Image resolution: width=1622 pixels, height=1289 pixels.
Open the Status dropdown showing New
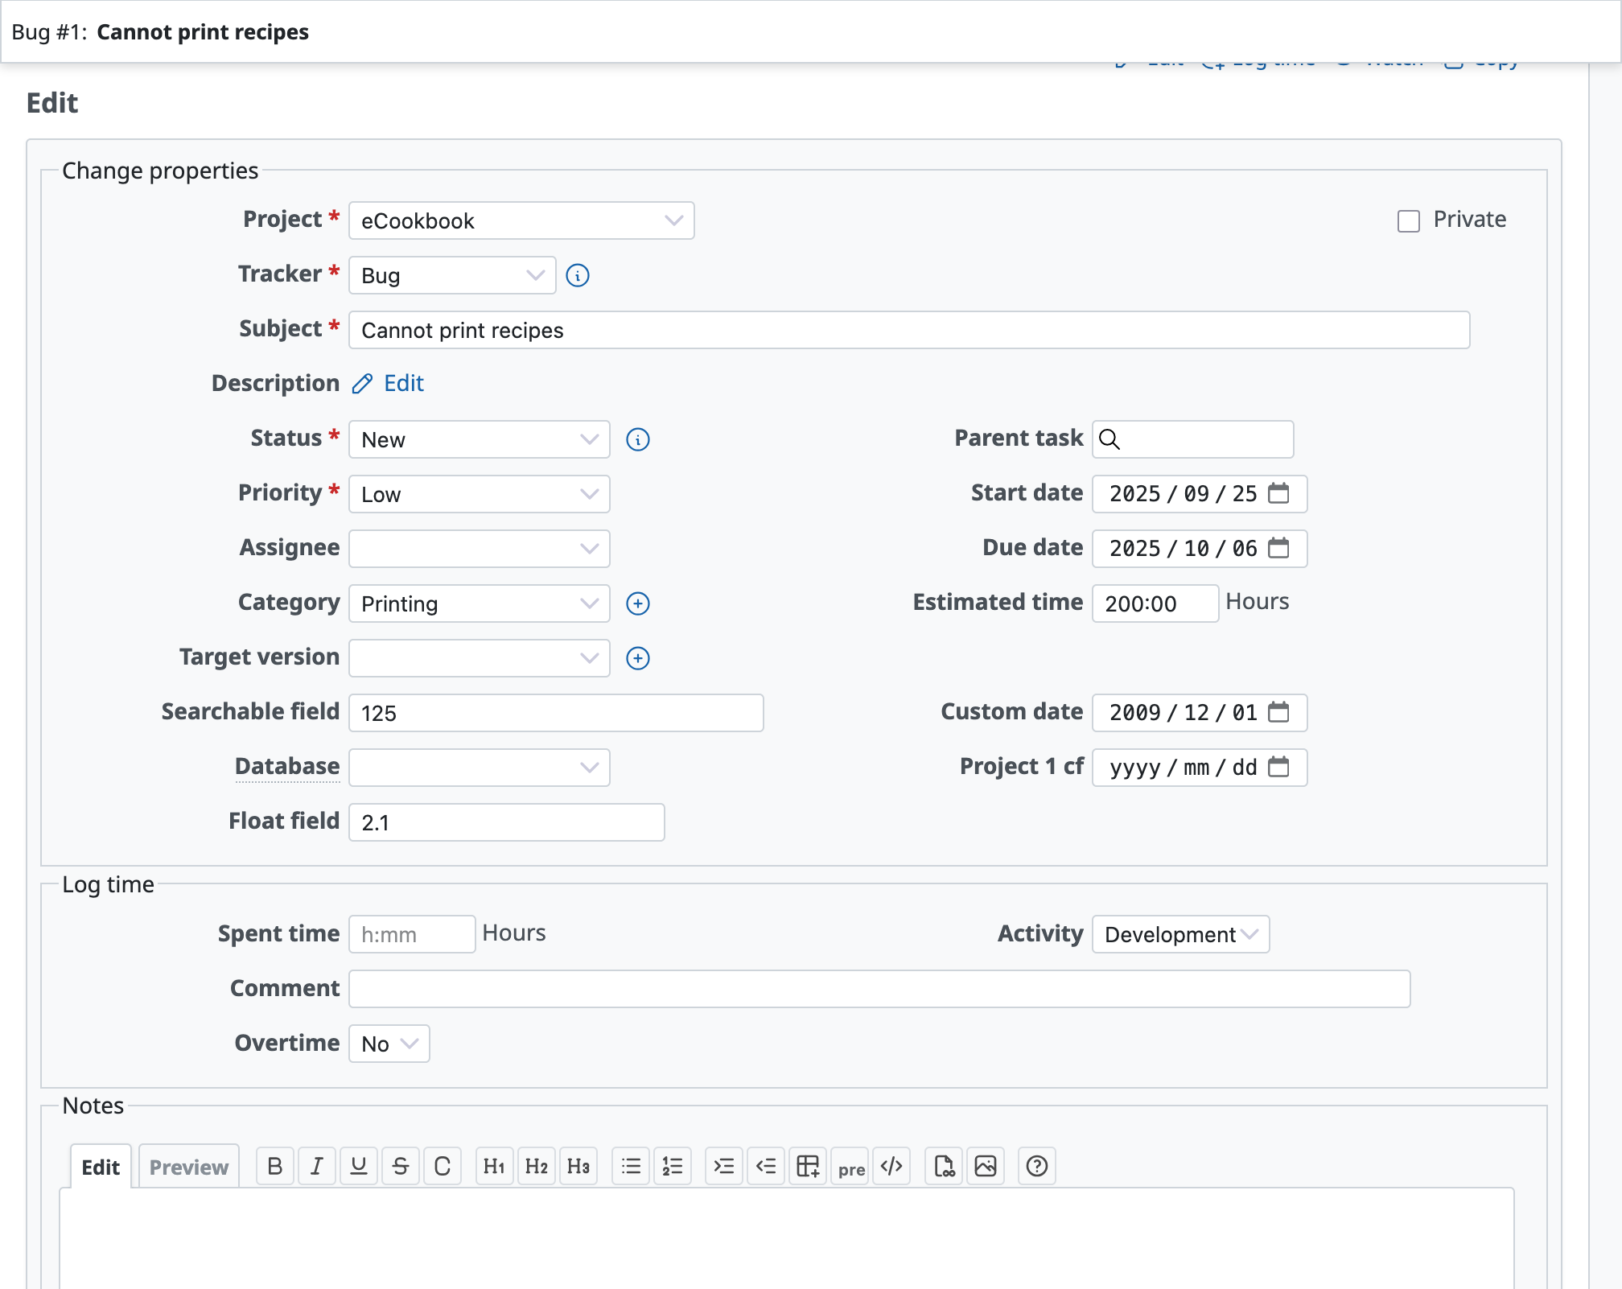(x=479, y=439)
